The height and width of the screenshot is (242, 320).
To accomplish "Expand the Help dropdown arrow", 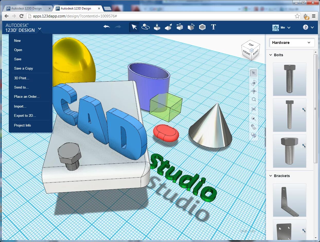I will [x=312, y=27].
